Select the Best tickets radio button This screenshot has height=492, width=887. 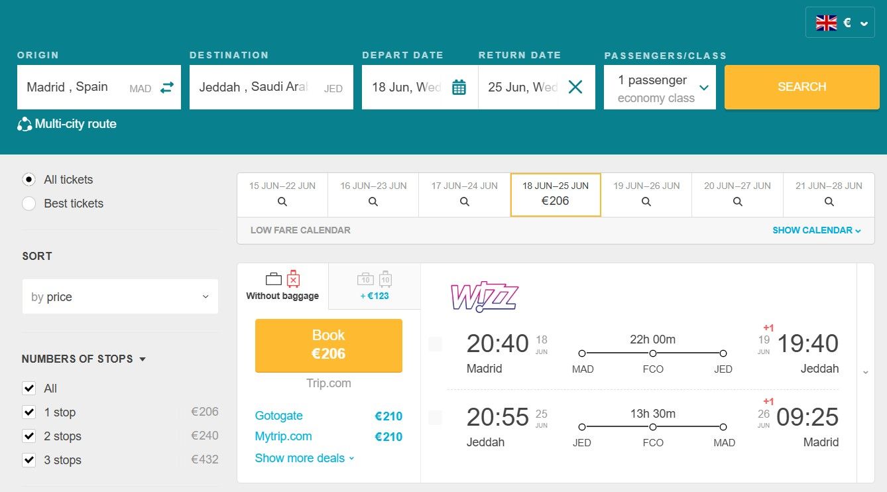pyautogui.click(x=29, y=204)
